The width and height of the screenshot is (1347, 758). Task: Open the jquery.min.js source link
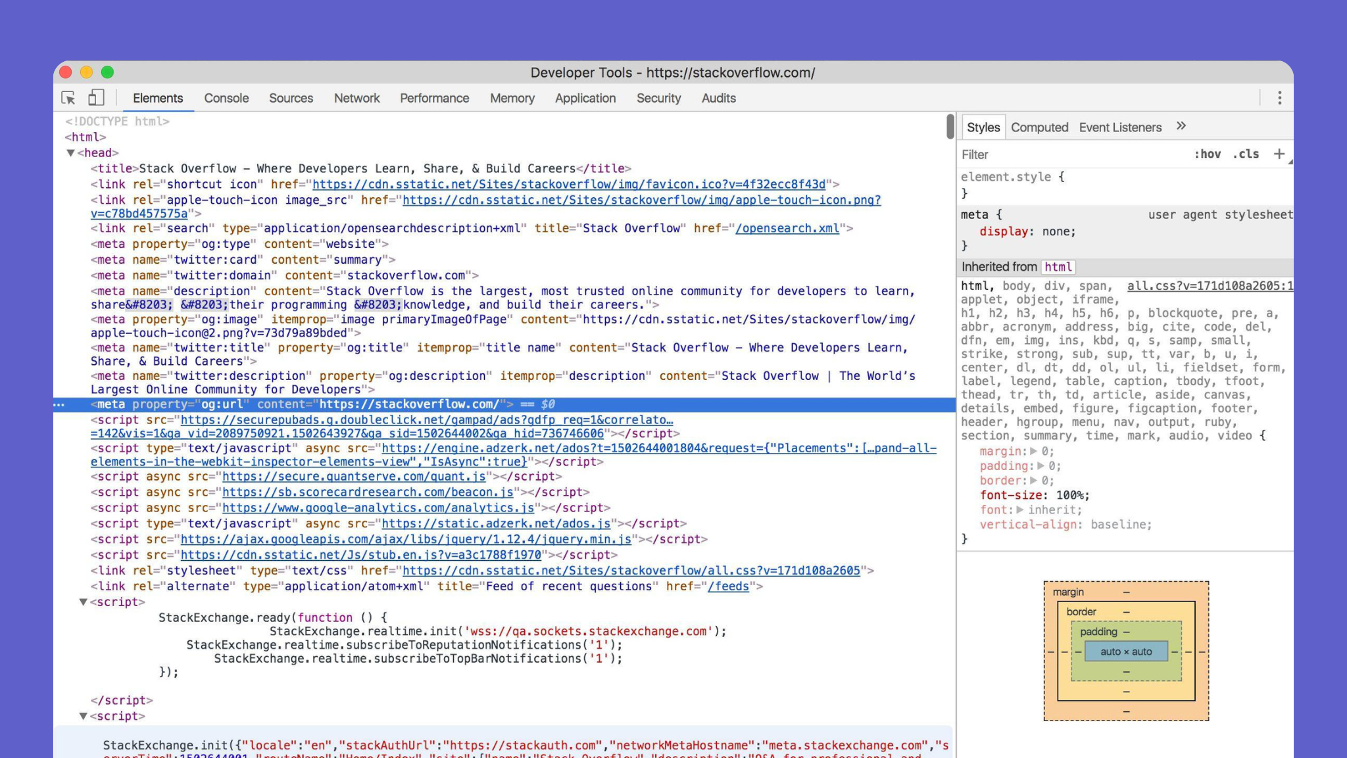click(x=406, y=540)
